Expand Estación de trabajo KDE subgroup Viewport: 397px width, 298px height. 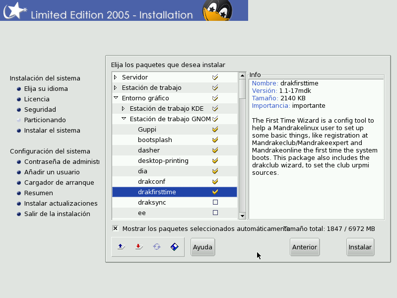123,108
